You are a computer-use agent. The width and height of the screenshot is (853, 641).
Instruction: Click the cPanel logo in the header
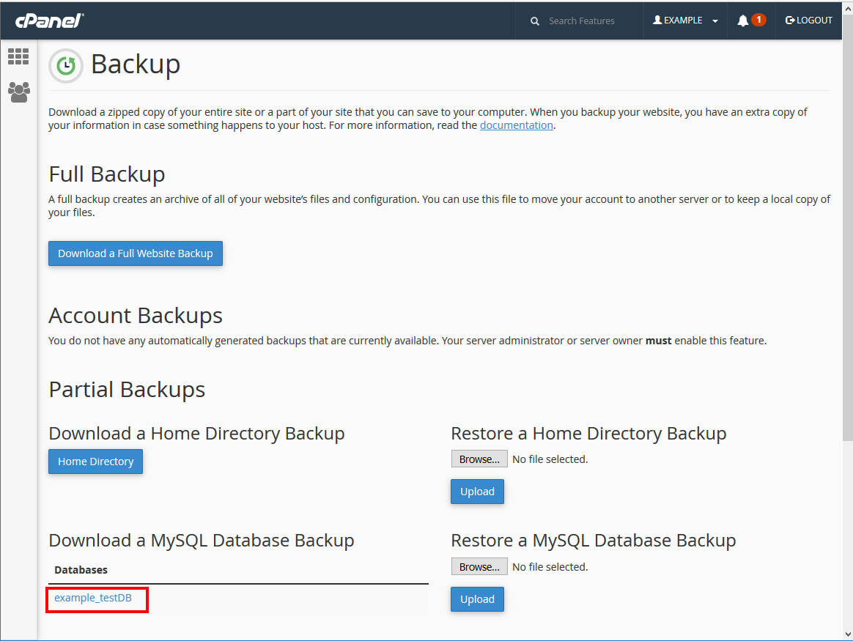click(49, 21)
